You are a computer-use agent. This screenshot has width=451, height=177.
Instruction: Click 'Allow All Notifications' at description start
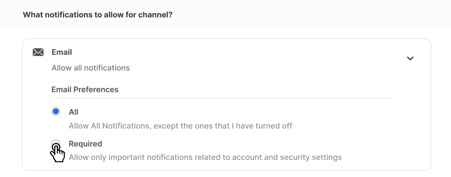(109, 126)
